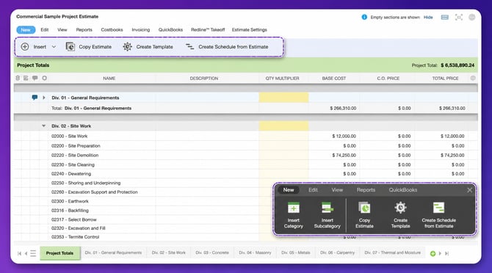Image resolution: width=492 pixels, height=273 pixels.
Task: Click the yellow Qty Multiplier cell for Div. 01
Action: (x=283, y=98)
